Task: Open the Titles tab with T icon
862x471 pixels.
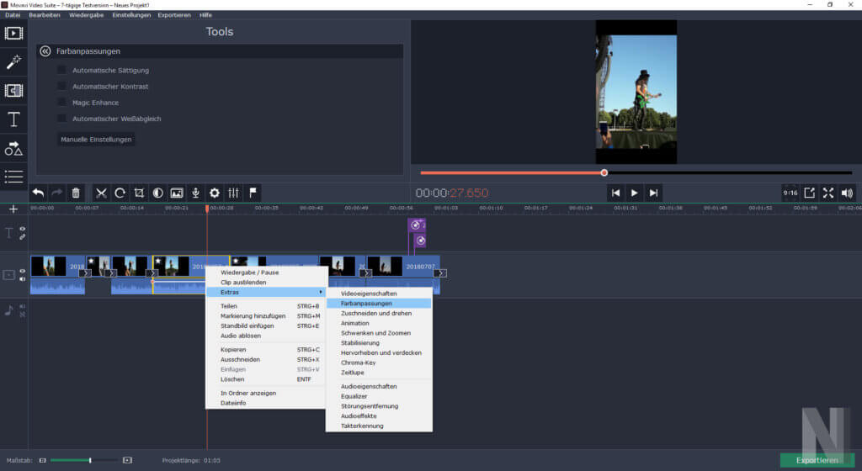Action: [x=13, y=119]
